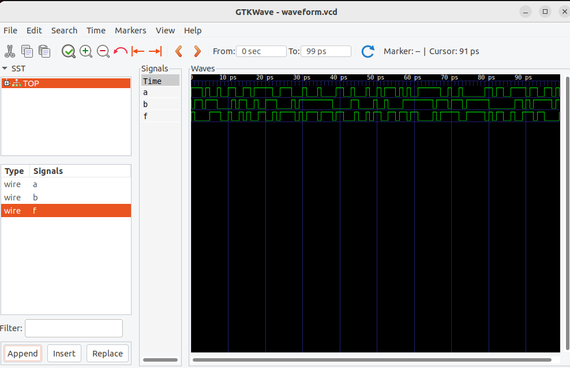The width and height of the screenshot is (570, 368).
Task: Zoom to waveform end icon
Action: coord(155,51)
